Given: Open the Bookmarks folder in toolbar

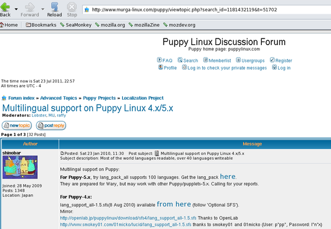Looking at the screenshot, I should point(41,25).
